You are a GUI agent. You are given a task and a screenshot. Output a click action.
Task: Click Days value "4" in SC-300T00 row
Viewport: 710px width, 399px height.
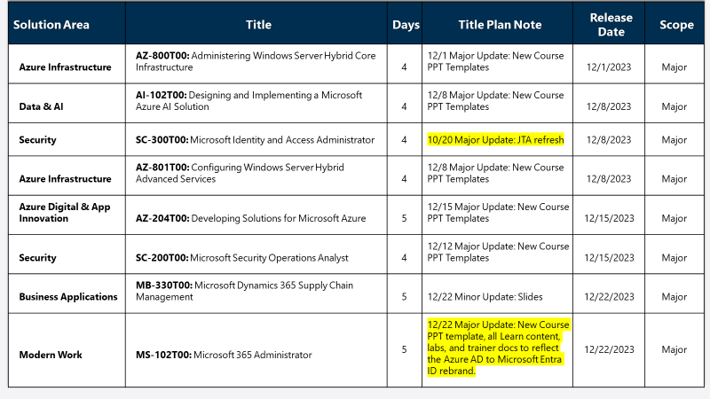(404, 140)
